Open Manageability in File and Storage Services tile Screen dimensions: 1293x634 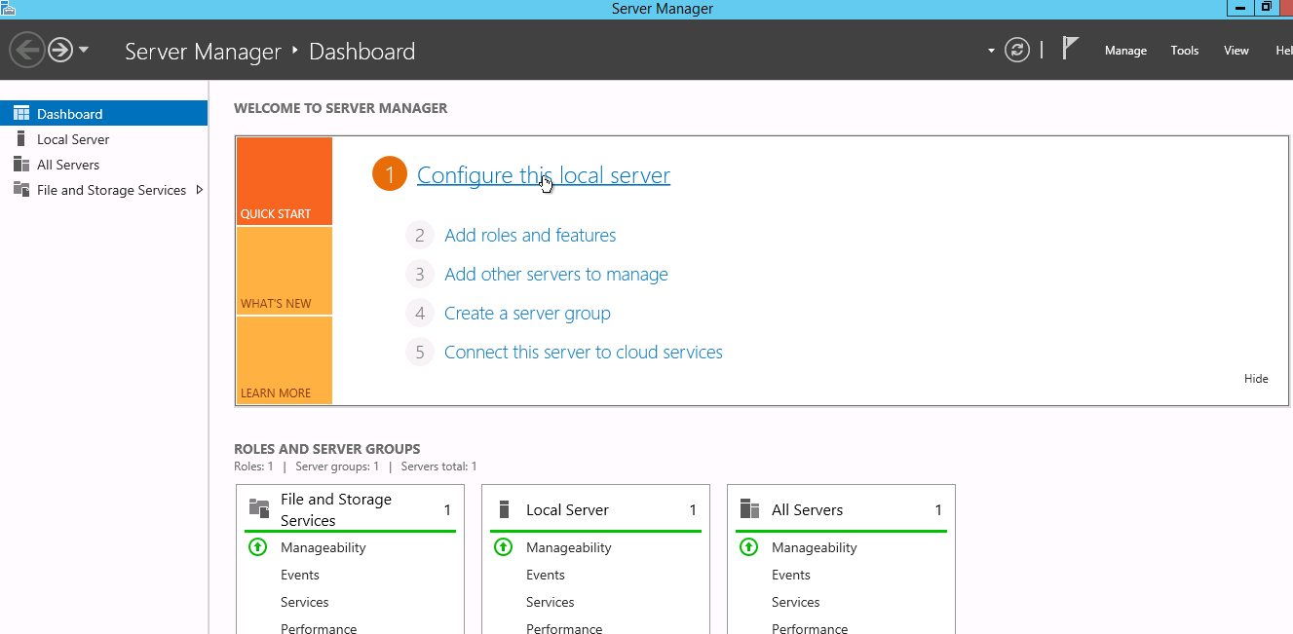323,547
